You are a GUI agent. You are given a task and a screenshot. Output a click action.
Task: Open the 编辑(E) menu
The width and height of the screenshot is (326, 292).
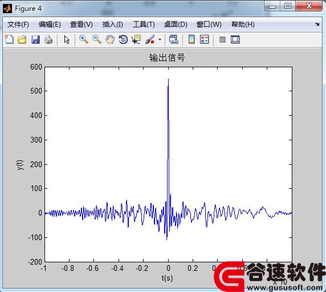[x=50, y=25]
